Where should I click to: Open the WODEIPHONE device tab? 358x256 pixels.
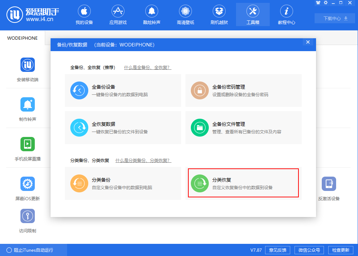click(x=22, y=38)
